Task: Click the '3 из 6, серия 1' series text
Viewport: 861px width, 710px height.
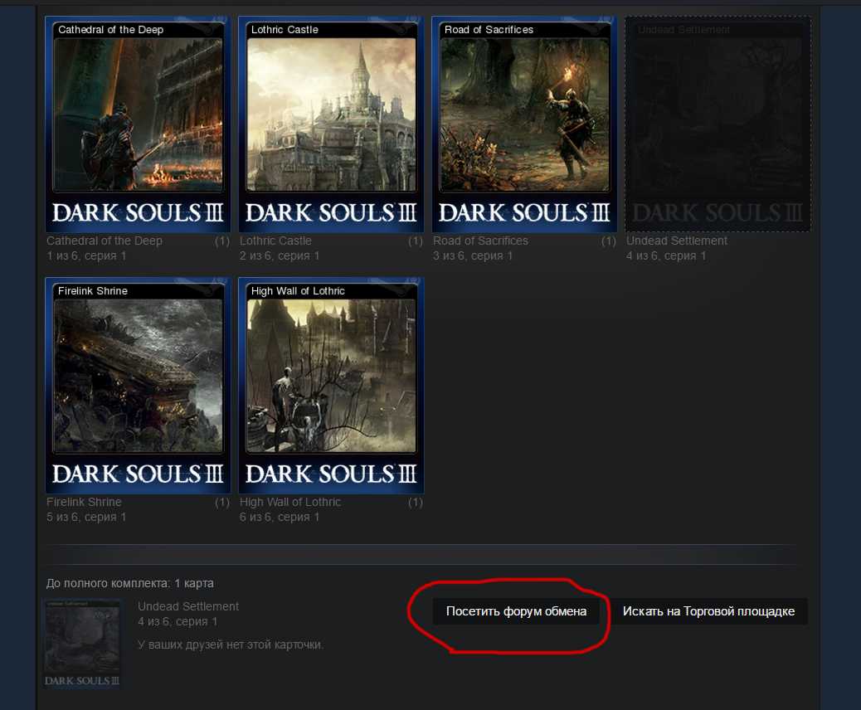Action: click(x=473, y=255)
